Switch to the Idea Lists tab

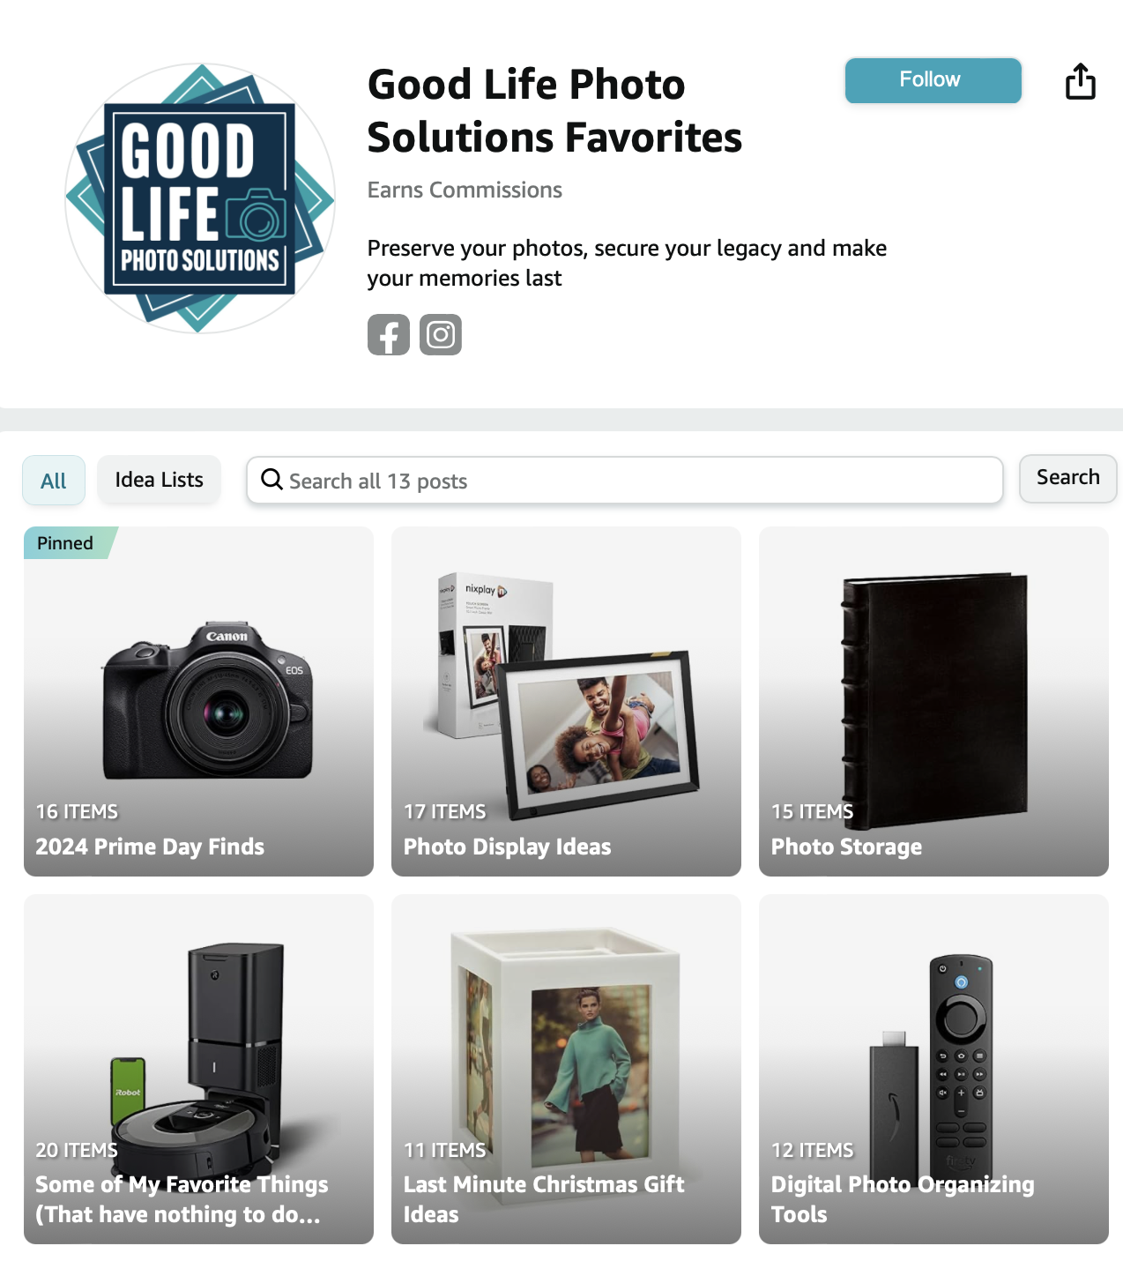point(159,480)
